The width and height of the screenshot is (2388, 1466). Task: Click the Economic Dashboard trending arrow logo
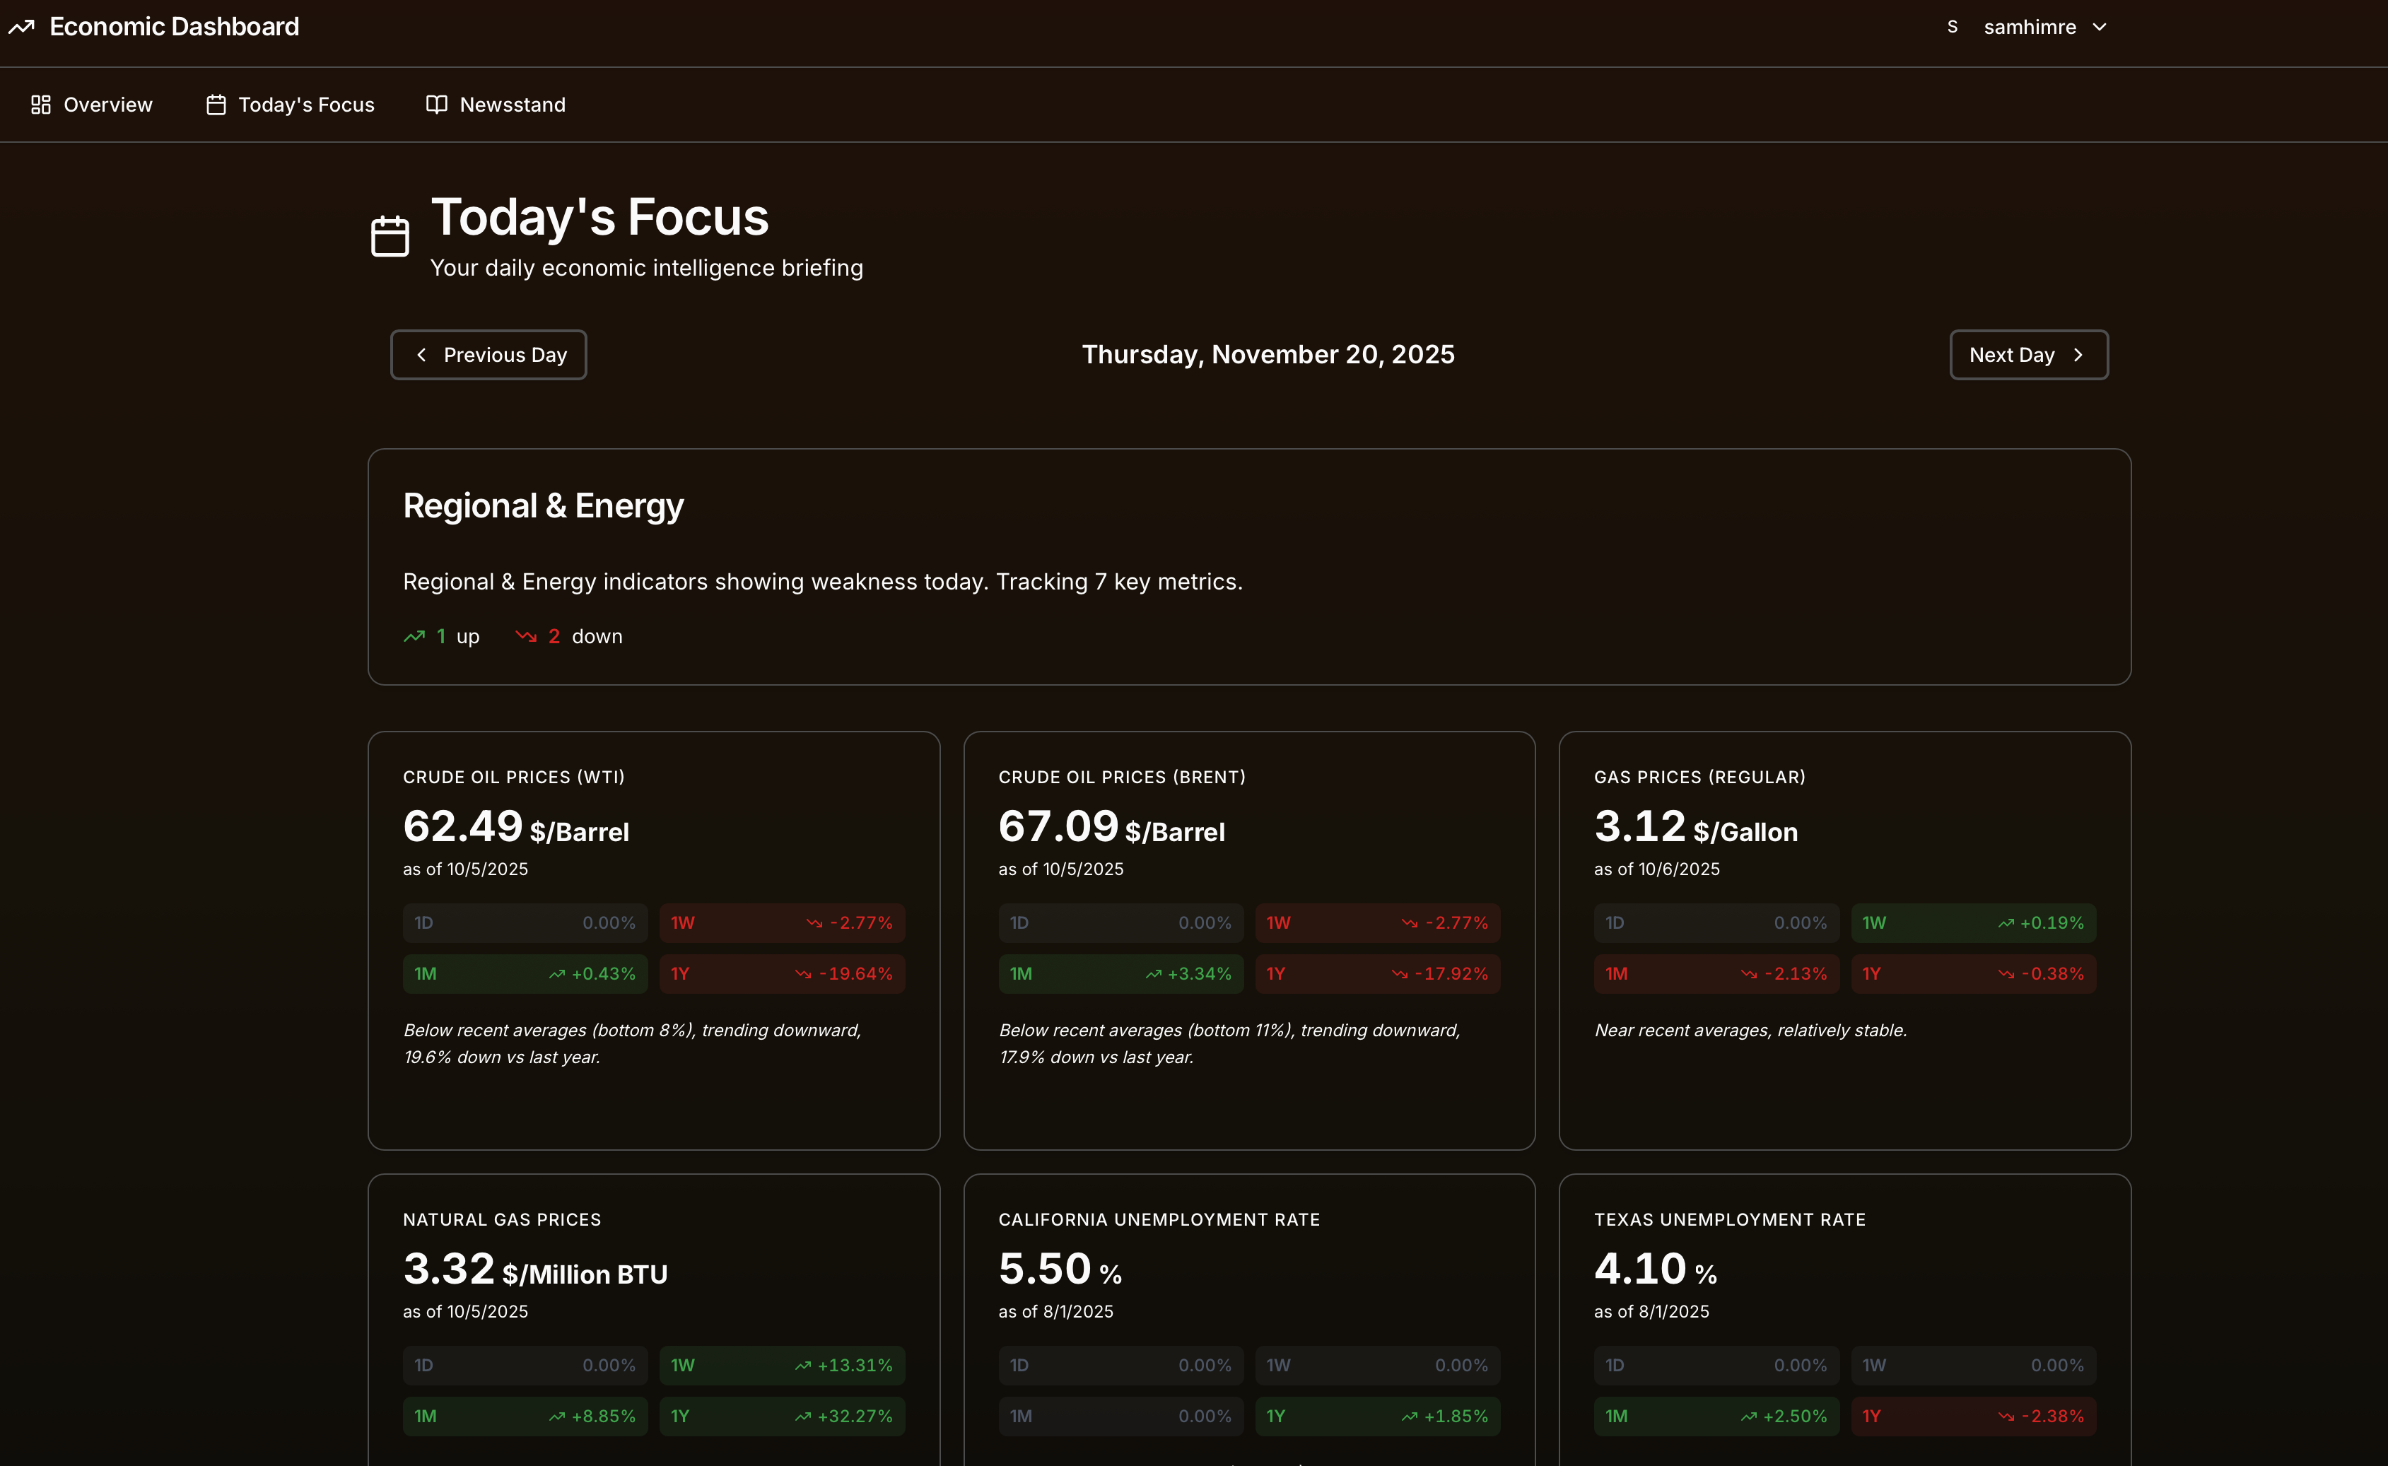pyautogui.click(x=23, y=26)
